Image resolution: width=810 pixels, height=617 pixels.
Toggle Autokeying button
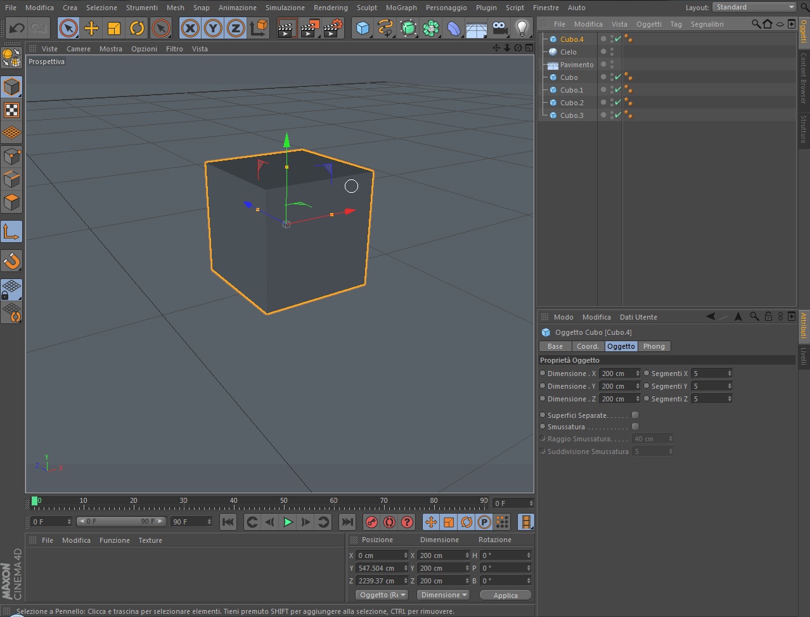(389, 522)
